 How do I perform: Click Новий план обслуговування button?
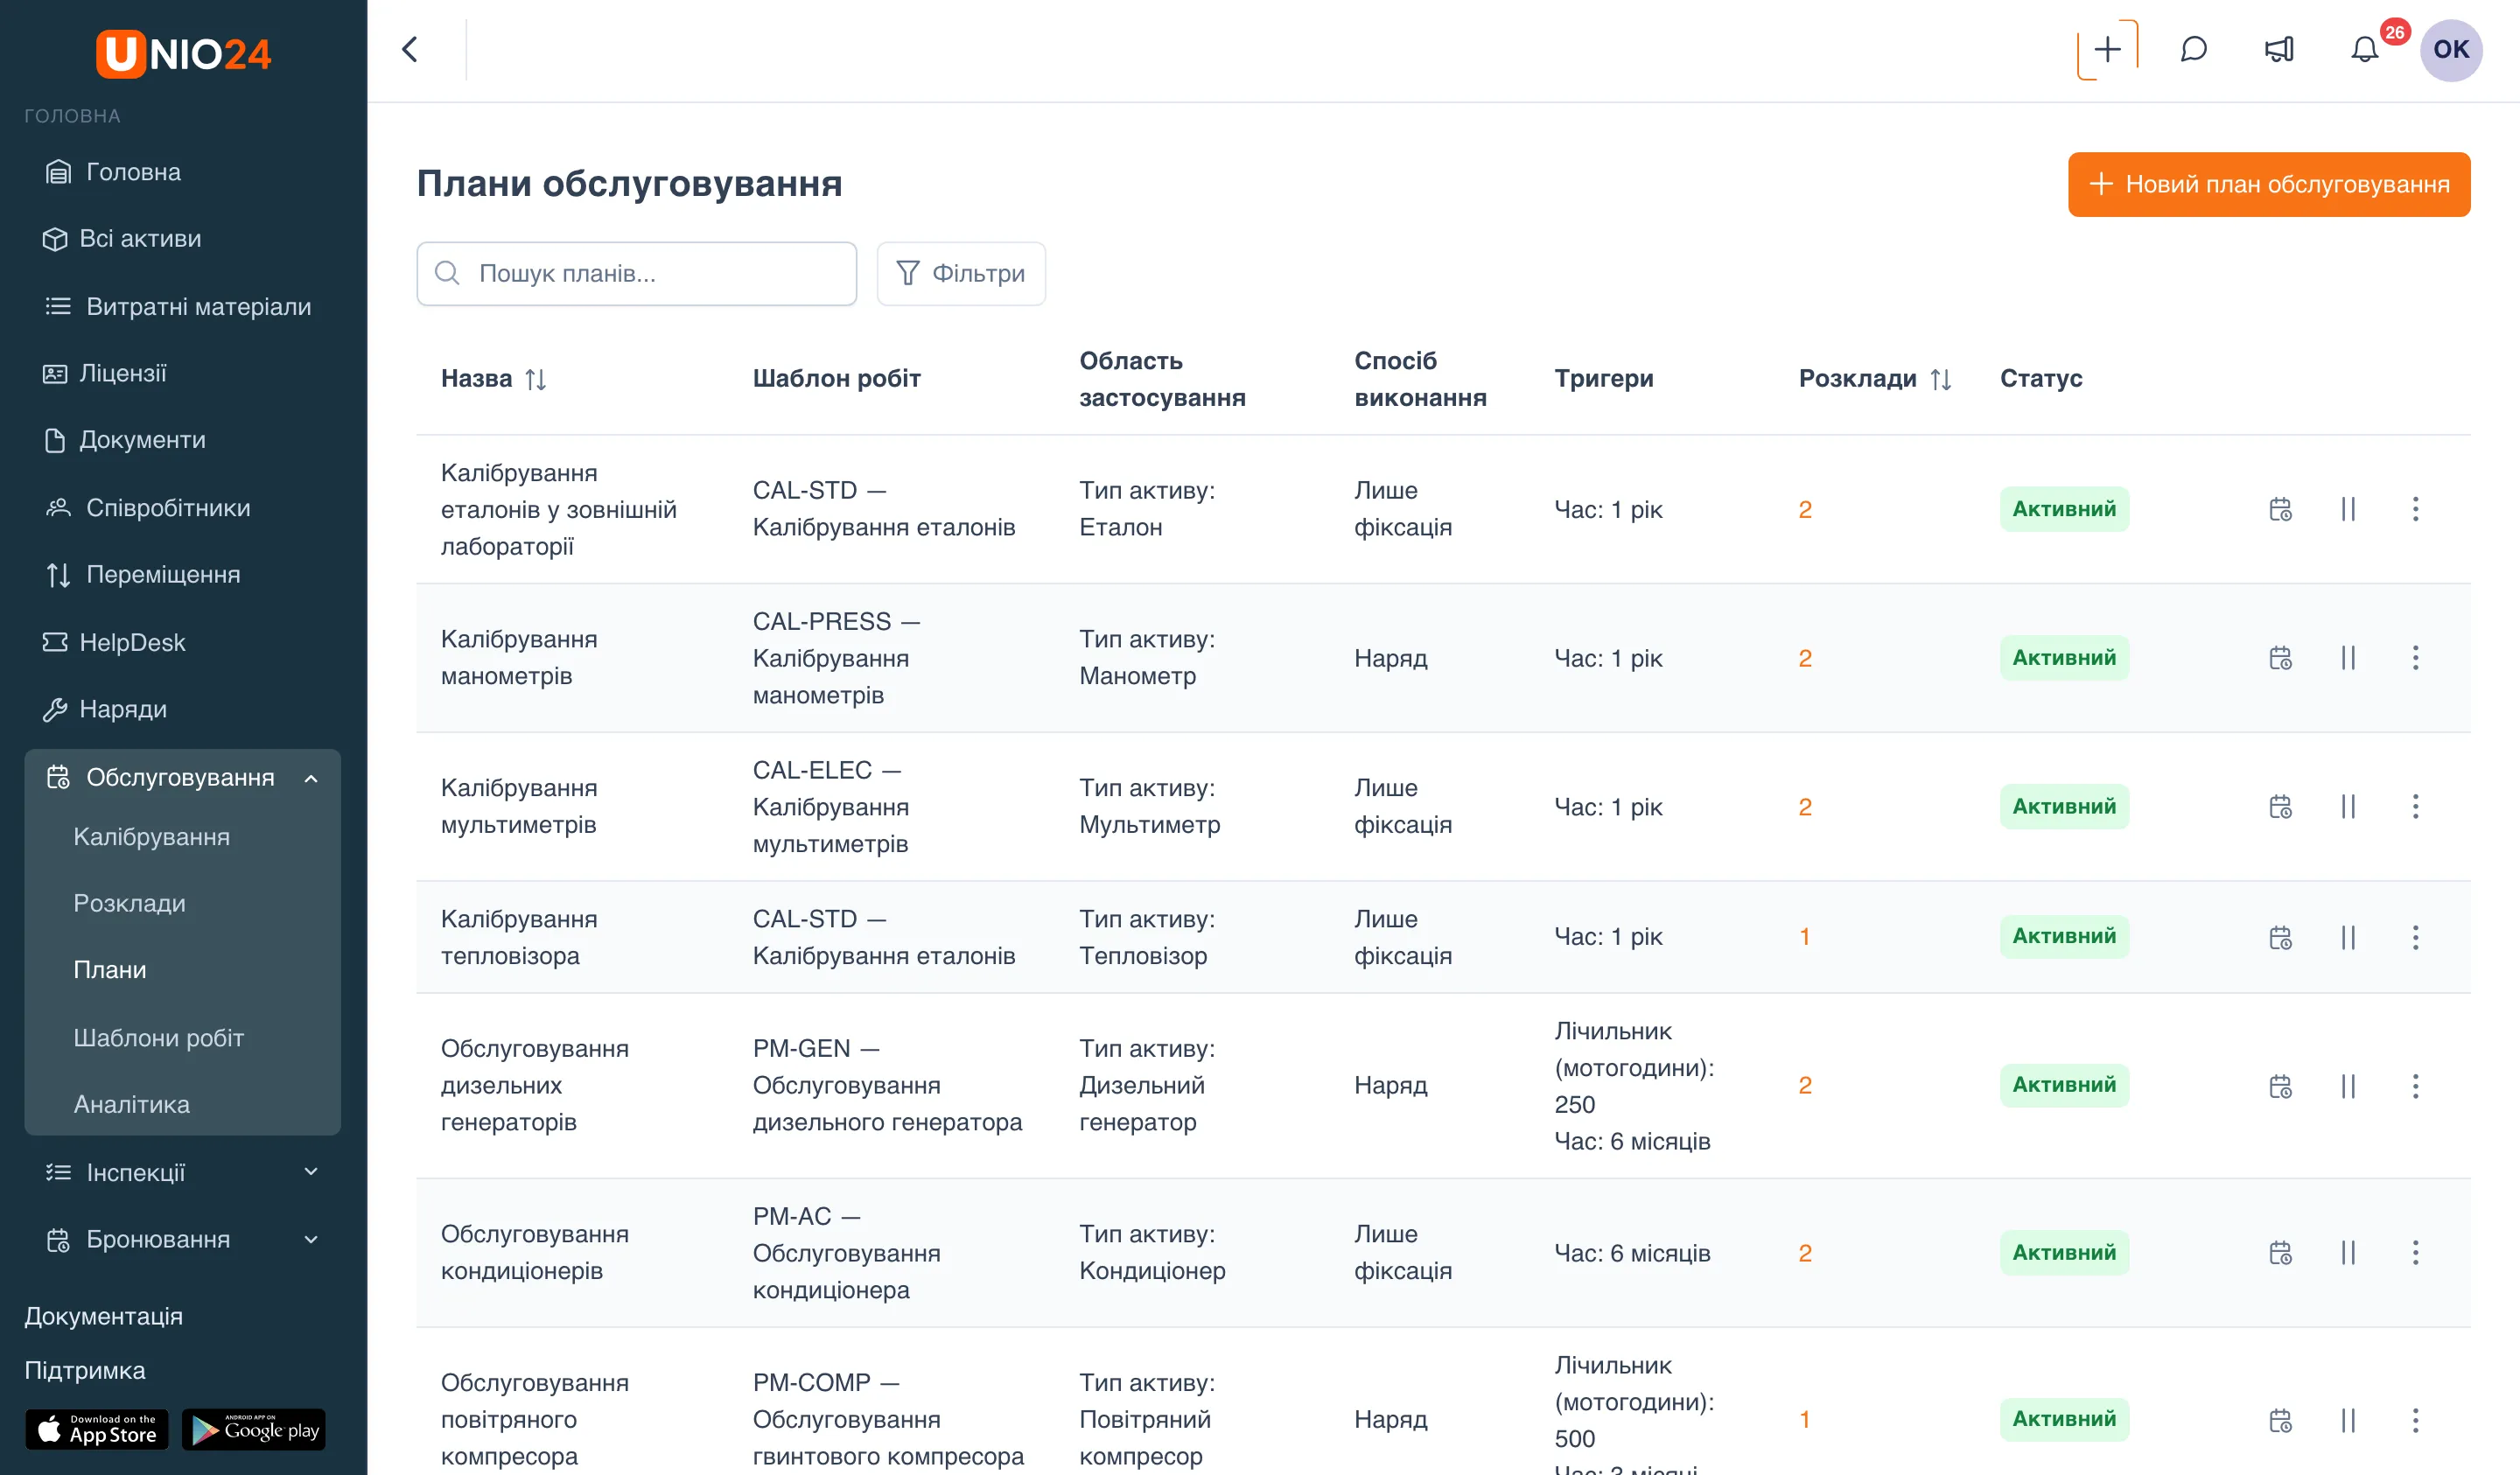(x=2269, y=184)
